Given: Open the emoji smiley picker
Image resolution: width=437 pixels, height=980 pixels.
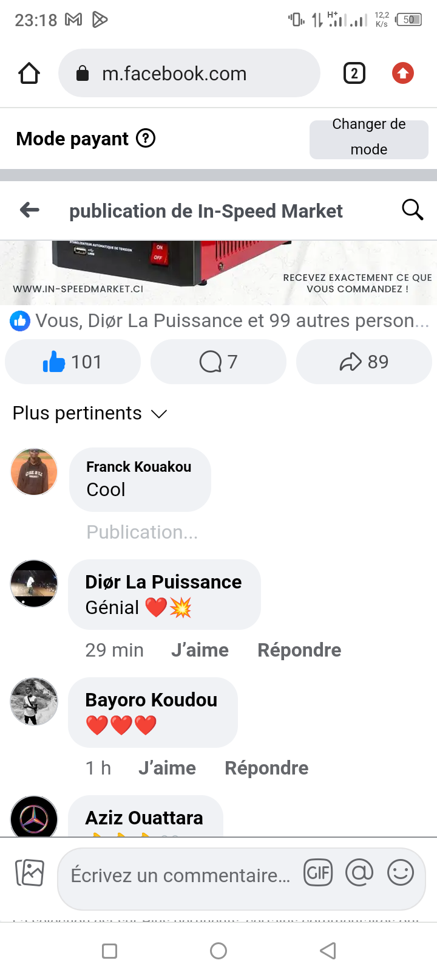Looking at the screenshot, I should 401,874.
